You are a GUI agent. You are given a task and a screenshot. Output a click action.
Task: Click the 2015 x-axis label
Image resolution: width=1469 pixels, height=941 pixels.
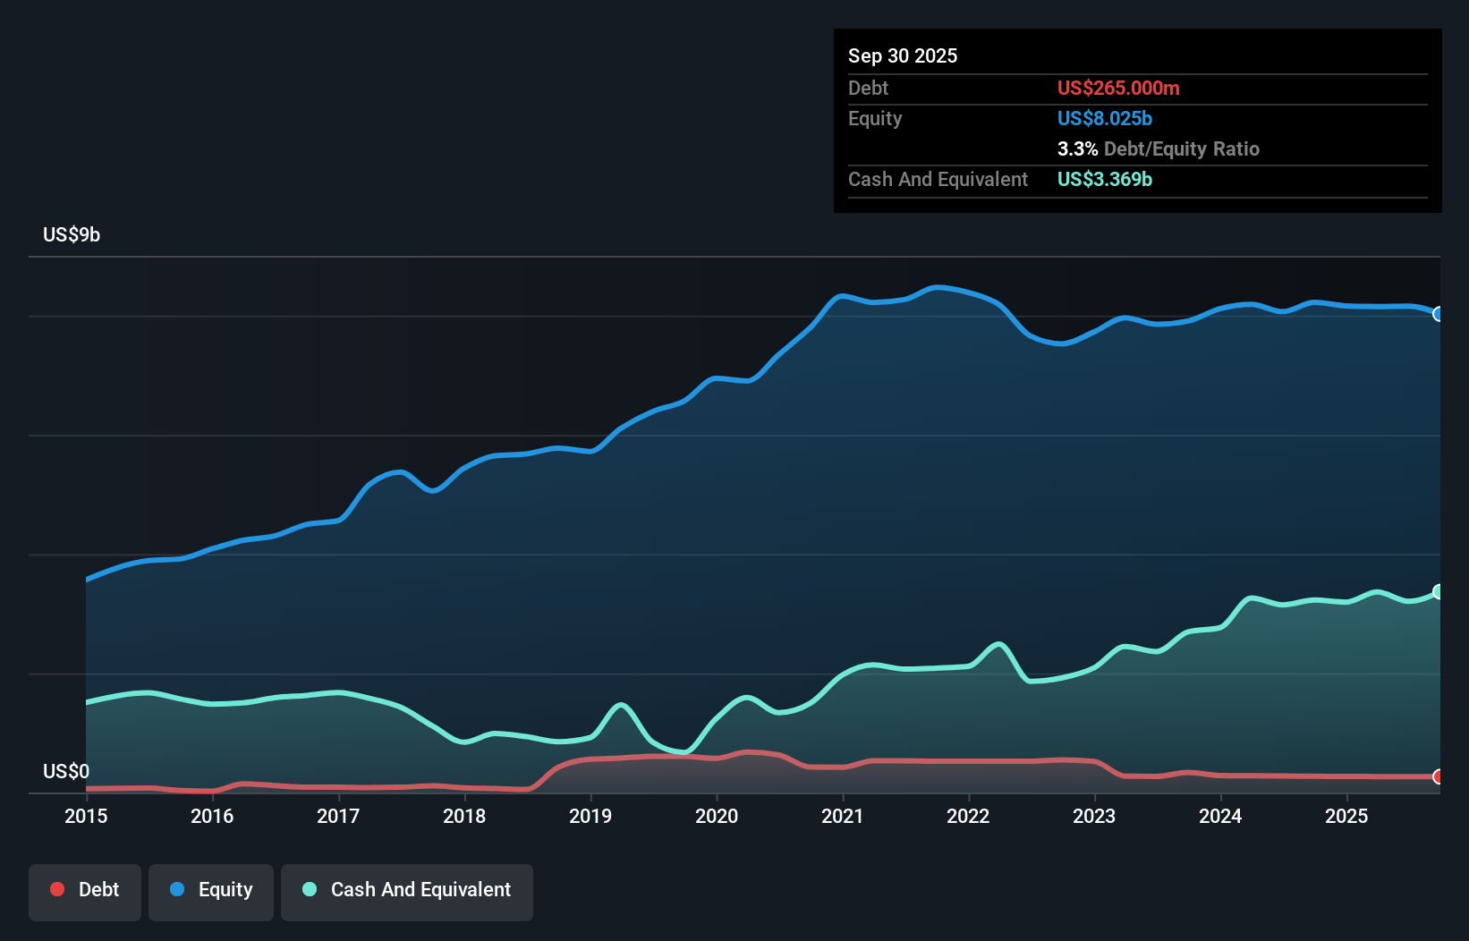click(86, 816)
